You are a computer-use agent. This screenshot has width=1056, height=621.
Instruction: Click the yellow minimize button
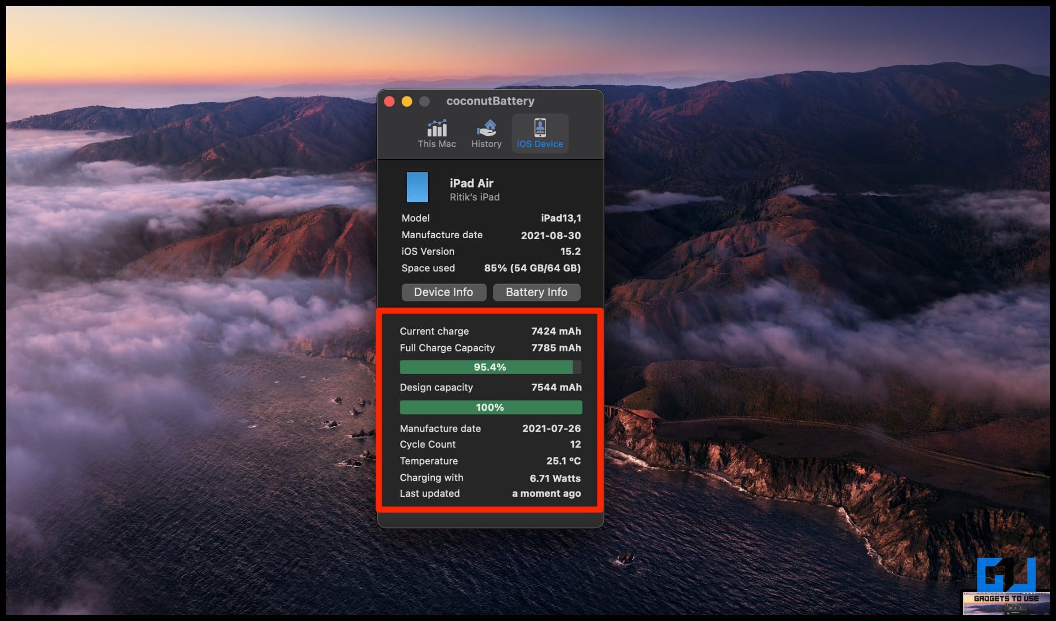(406, 101)
